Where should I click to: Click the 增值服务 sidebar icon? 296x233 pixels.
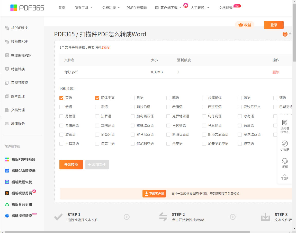pos(7,124)
